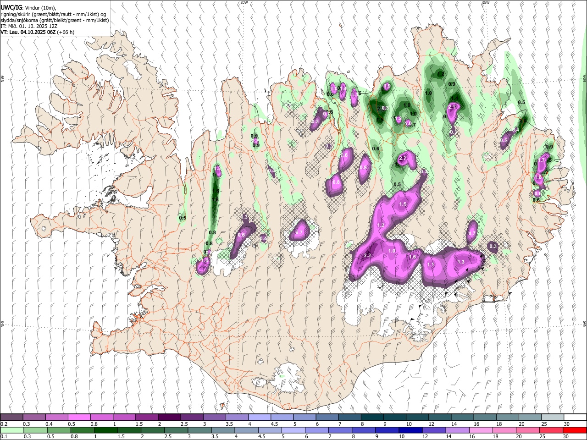Select the light pink 16–18 rain scale swatch
Screen dimensions: 587x440
480,430
